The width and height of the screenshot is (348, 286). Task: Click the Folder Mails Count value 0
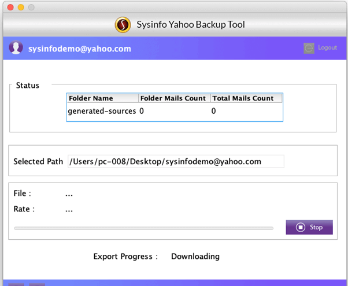click(x=142, y=111)
